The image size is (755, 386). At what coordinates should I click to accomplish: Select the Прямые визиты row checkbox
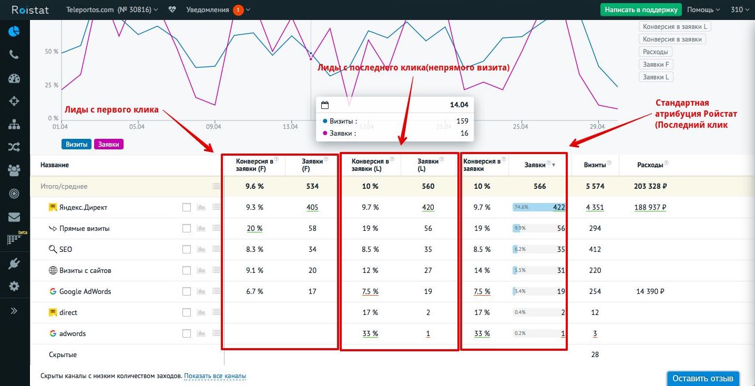pos(187,229)
